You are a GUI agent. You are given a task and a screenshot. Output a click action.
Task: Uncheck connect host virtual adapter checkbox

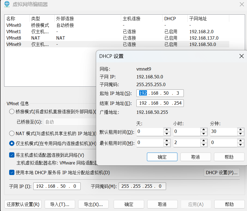click(12, 155)
